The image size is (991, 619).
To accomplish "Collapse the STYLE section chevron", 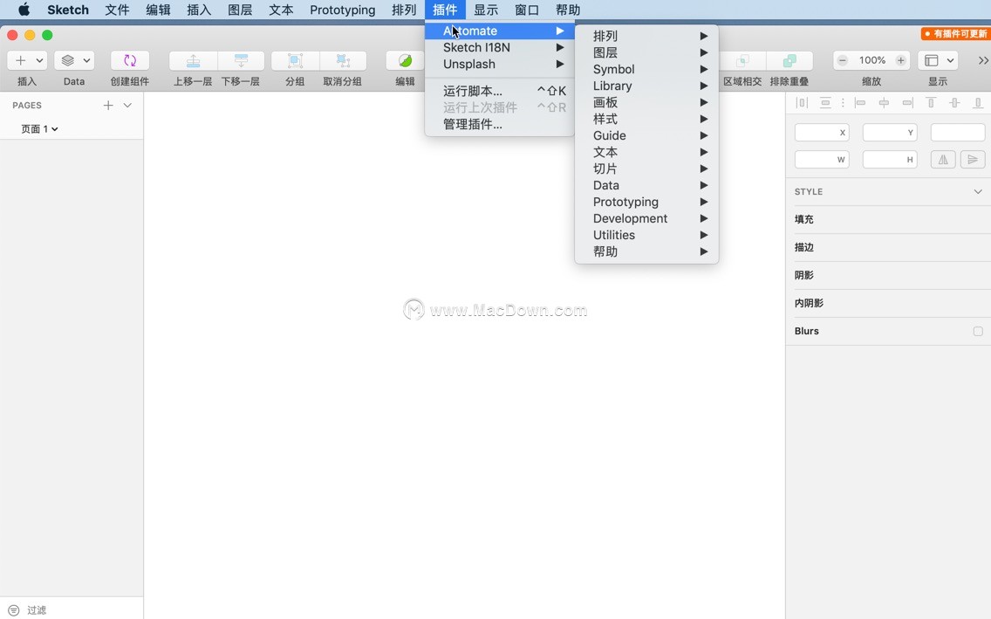I will tap(978, 191).
